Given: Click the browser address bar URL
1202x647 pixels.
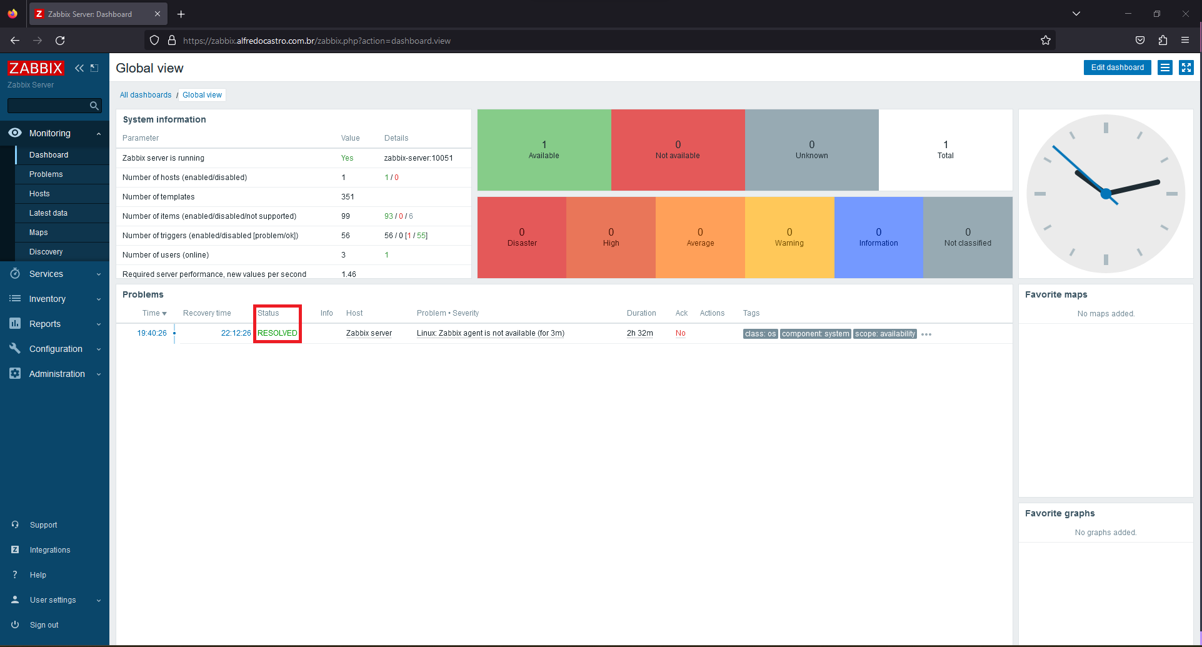Looking at the screenshot, I should coord(317,41).
